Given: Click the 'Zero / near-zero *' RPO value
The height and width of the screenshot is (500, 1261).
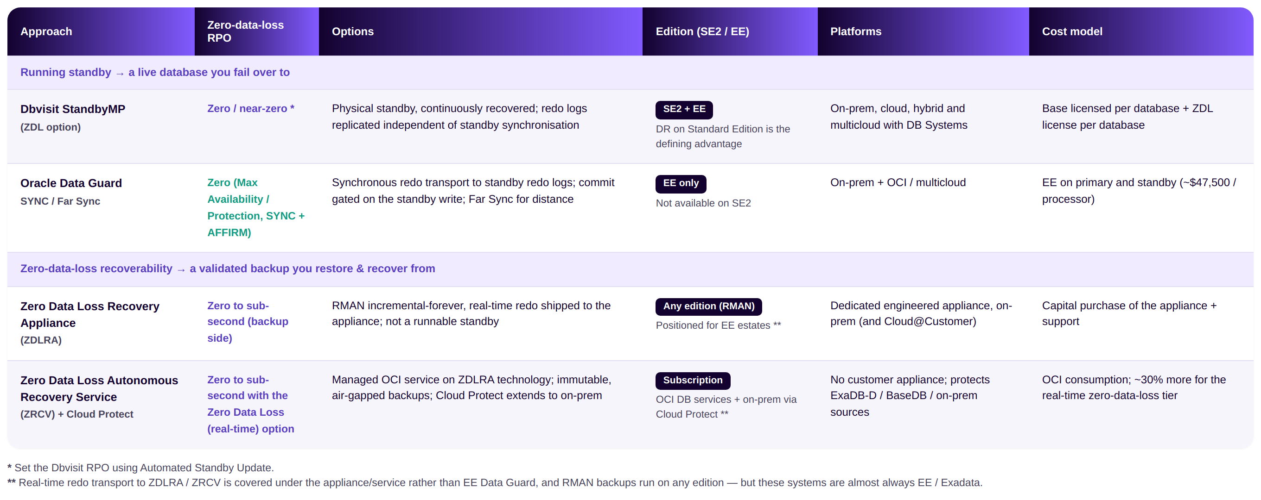Looking at the screenshot, I should [x=251, y=108].
